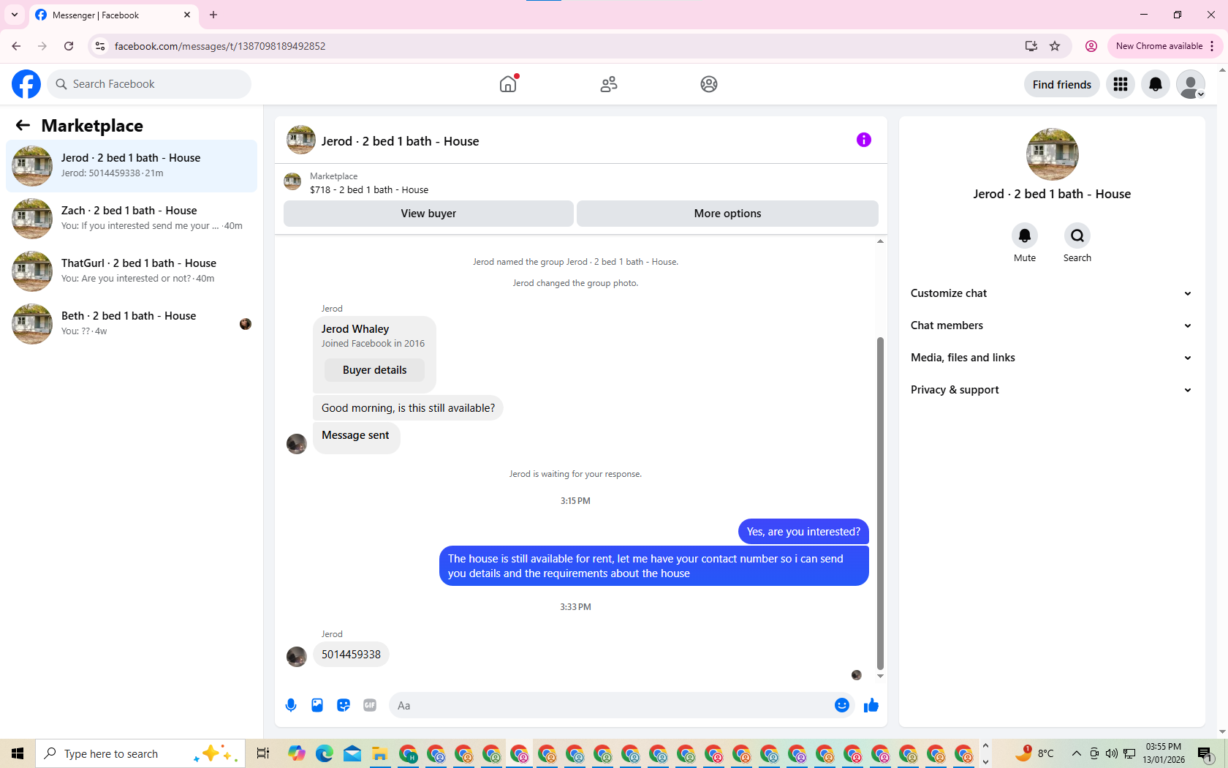The width and height of the screenshot is (1228, 768).
Task: Launch Microsoft Edge from taskbar
Action: tap(325, 753)
